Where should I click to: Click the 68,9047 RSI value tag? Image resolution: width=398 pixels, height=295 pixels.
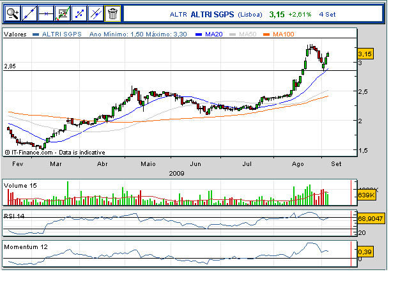371,218
